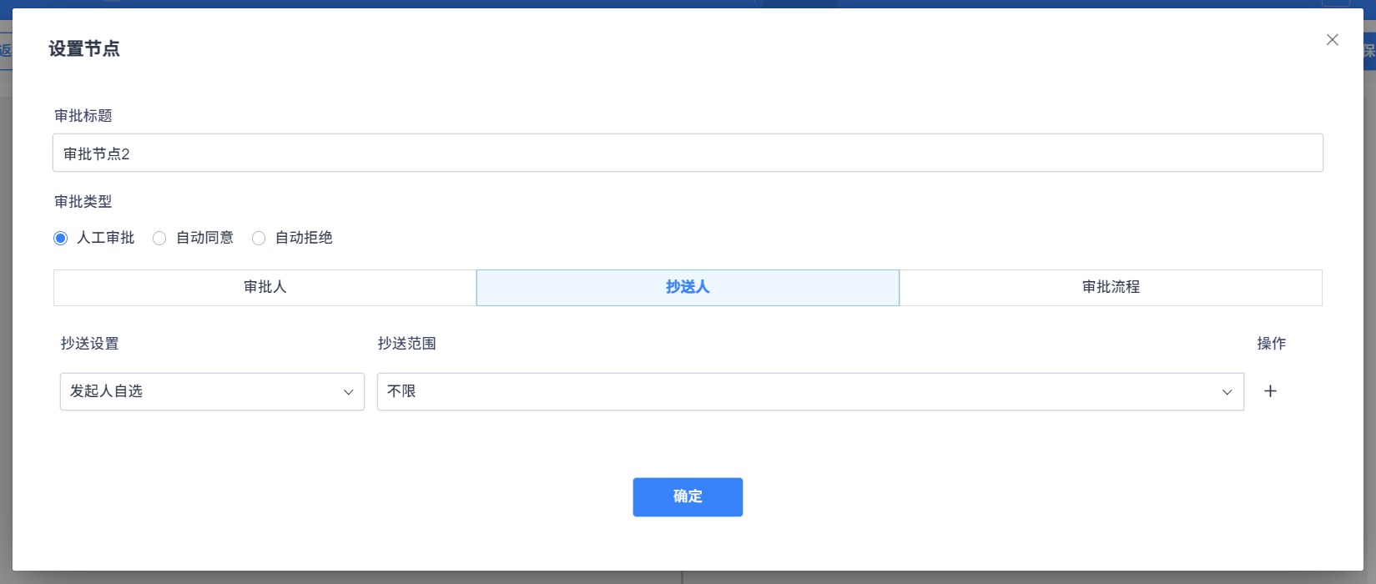
Task: Expand the 不限 抄送范围 dropdown
Action: [x=809, y=391]
